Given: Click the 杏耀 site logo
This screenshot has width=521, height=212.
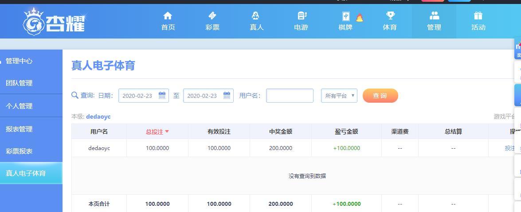Looking at the screenshot, I should [54, 21].
